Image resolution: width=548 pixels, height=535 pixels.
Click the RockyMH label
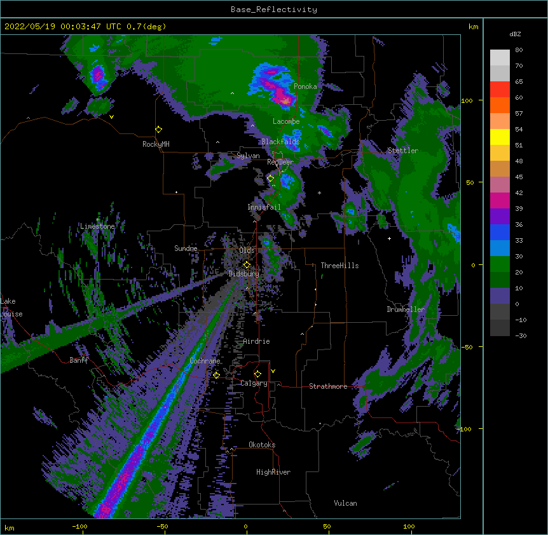click(x=156, y=144)
